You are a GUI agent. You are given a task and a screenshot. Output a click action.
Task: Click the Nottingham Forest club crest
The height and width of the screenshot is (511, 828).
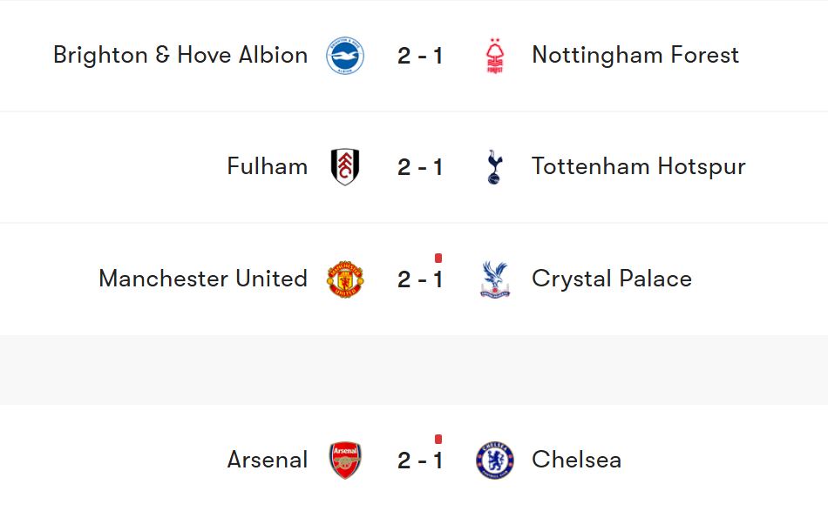point(495,56)
